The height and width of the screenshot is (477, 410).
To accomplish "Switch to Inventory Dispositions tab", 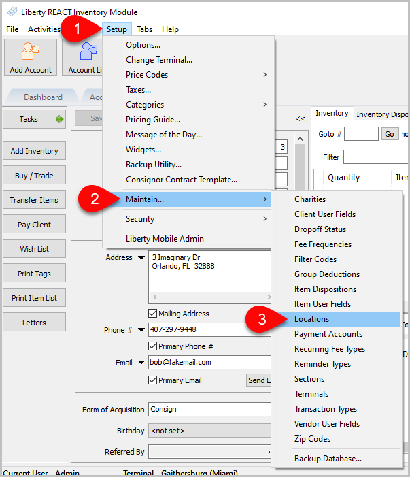I will coord(381,114).
